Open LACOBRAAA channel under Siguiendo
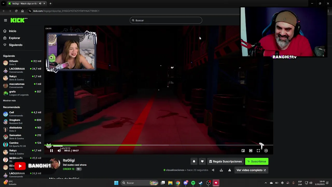 click(22, 70)
